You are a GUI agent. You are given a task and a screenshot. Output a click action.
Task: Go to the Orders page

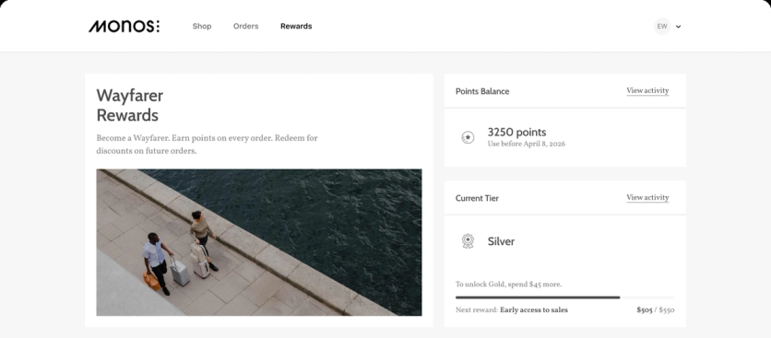pyautogui.click(x=246, y=26)
